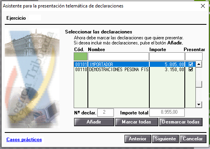Click the Nº declar. field showing 2

point(106,113)
